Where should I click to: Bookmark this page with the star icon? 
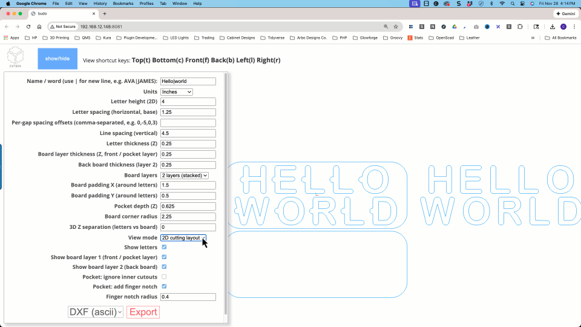396,27
